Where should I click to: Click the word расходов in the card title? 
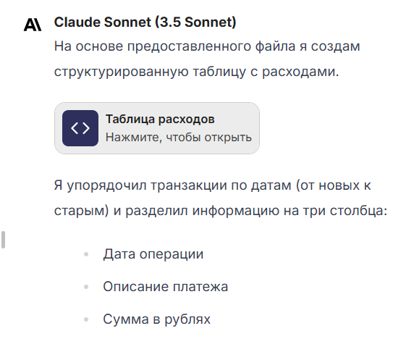(x=187, y=120)
